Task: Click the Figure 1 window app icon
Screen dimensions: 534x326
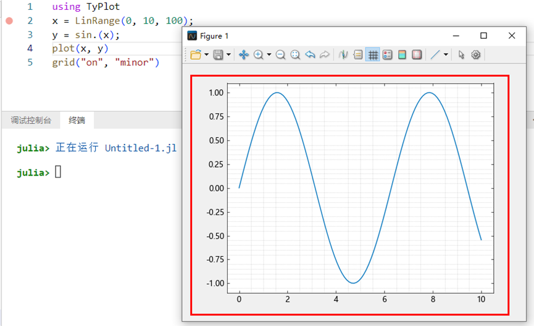Action: (192, 36)
